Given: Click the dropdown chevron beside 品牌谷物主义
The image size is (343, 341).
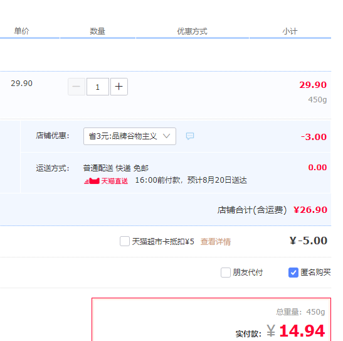Looking at the screenshot, I should [x=166, y=136].
